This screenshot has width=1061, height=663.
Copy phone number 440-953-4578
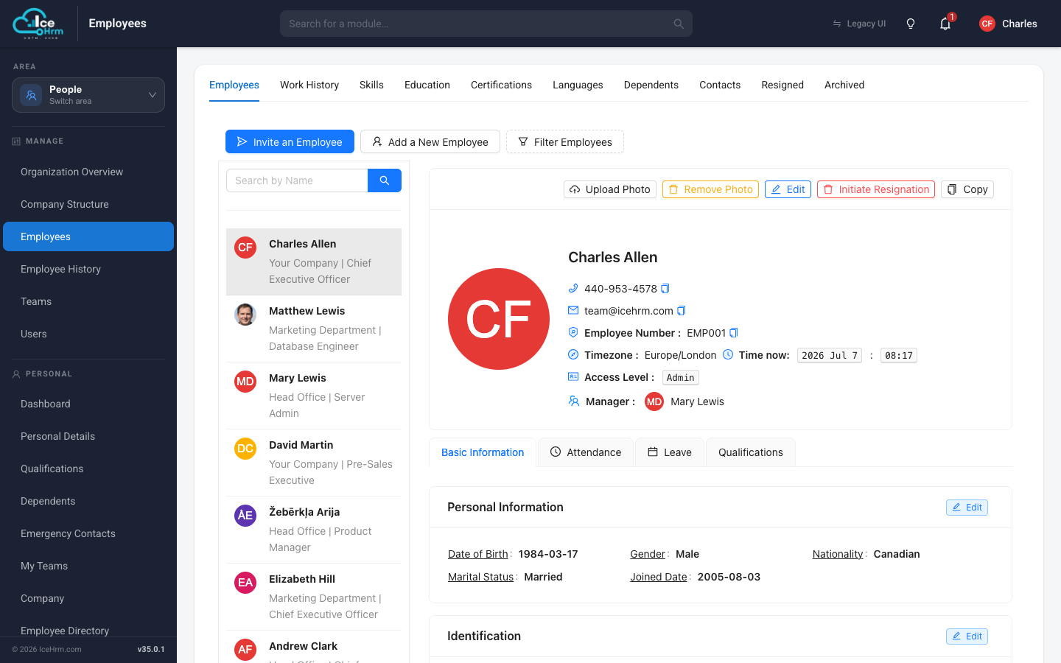(665, 289)
